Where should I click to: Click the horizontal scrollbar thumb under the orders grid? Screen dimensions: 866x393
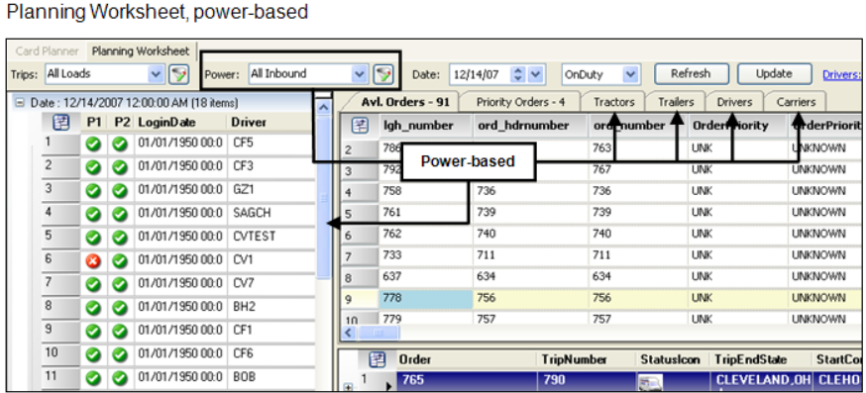click(x=379, y=333)
